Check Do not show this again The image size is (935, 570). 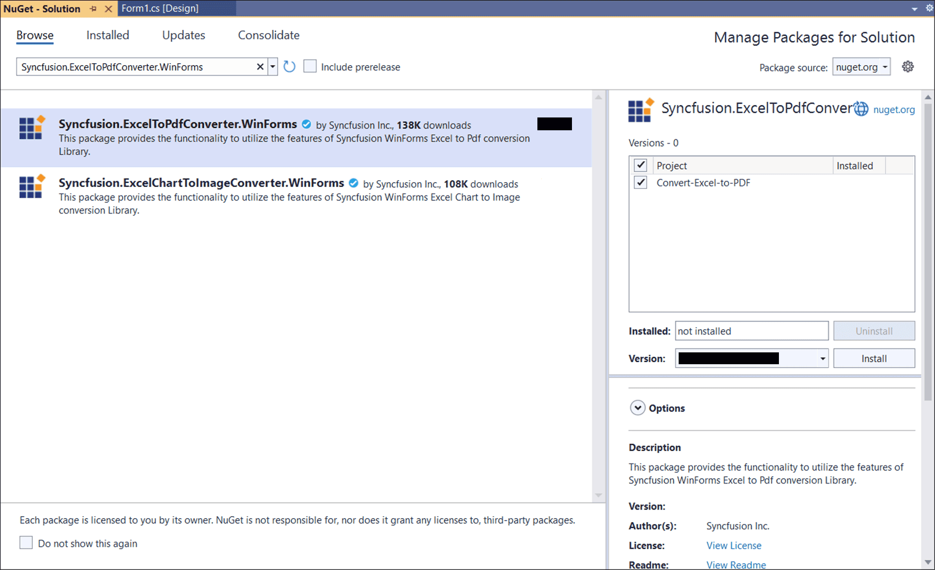tap(26, 543)
